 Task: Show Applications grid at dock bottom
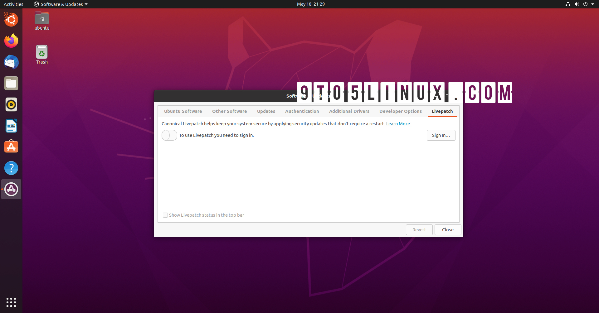(11, 302)
